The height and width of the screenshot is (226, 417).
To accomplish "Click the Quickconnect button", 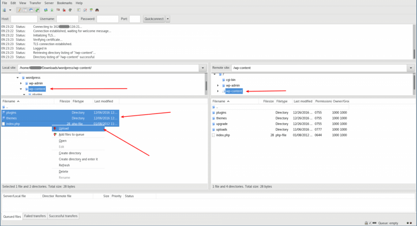I will 154,19.
